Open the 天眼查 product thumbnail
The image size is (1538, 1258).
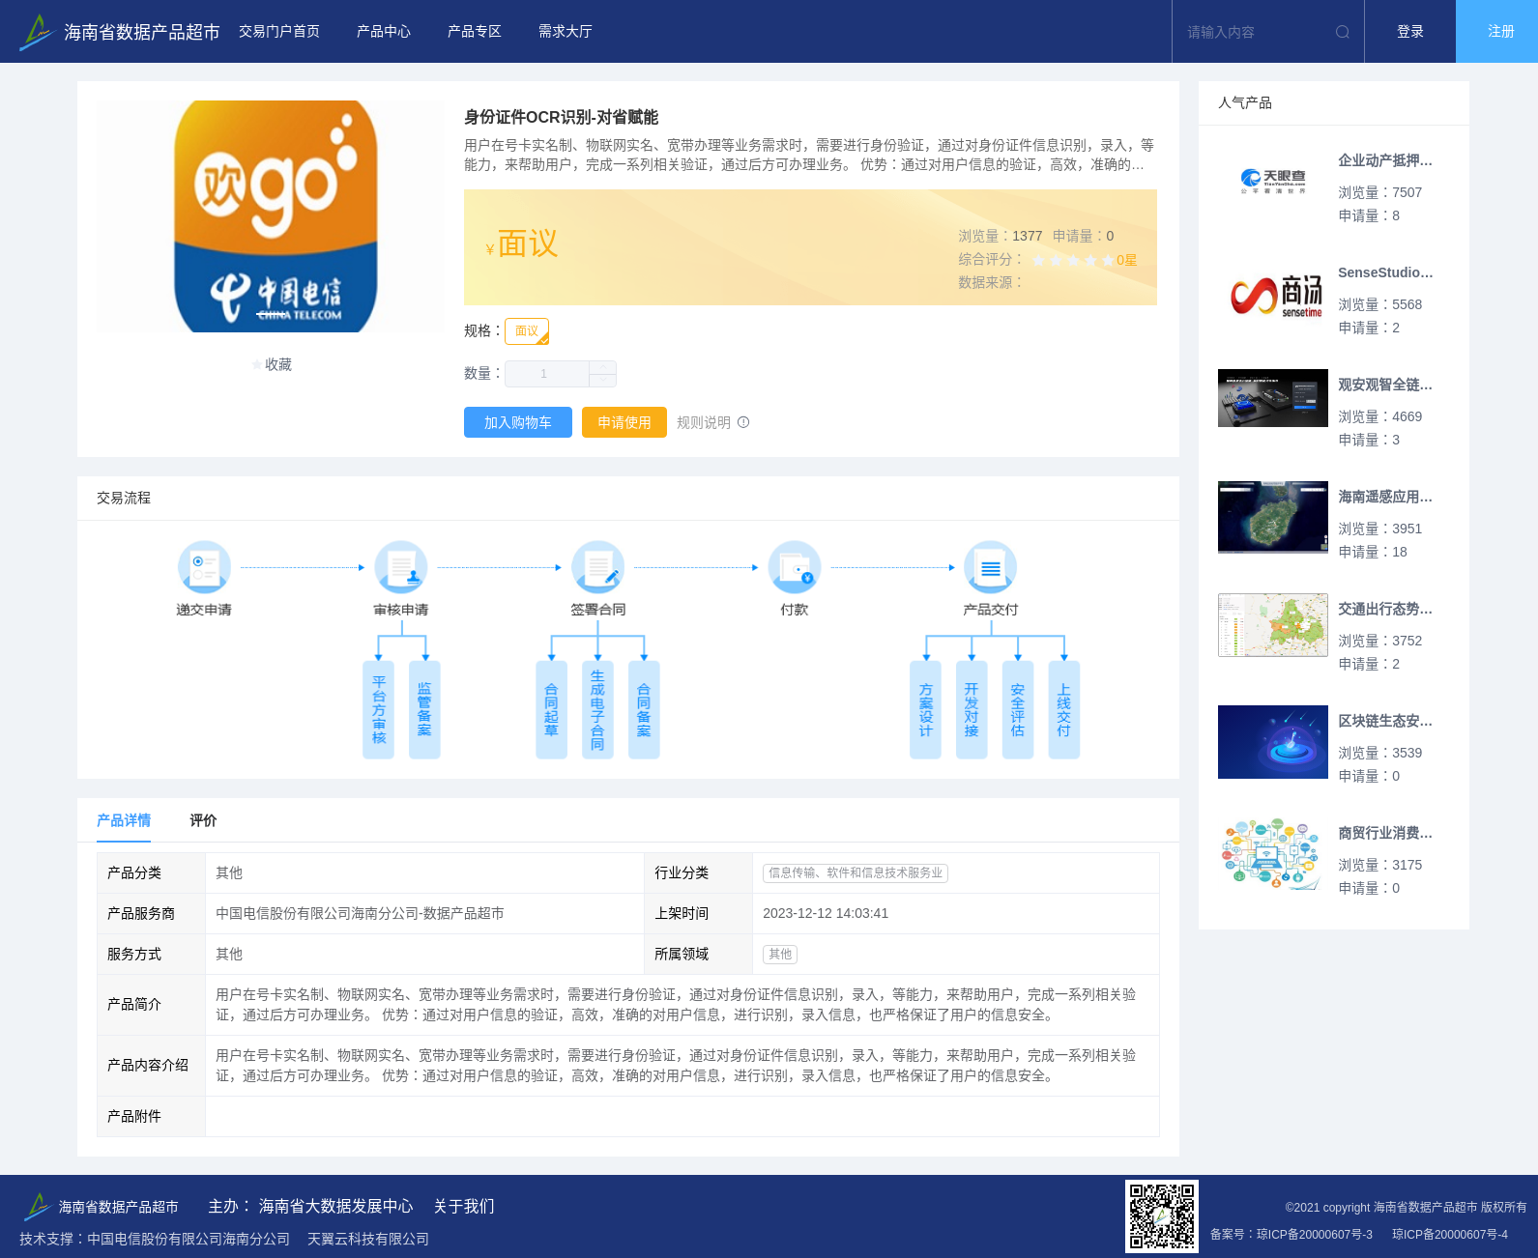pyautogui.click(x=1273, y=182)
